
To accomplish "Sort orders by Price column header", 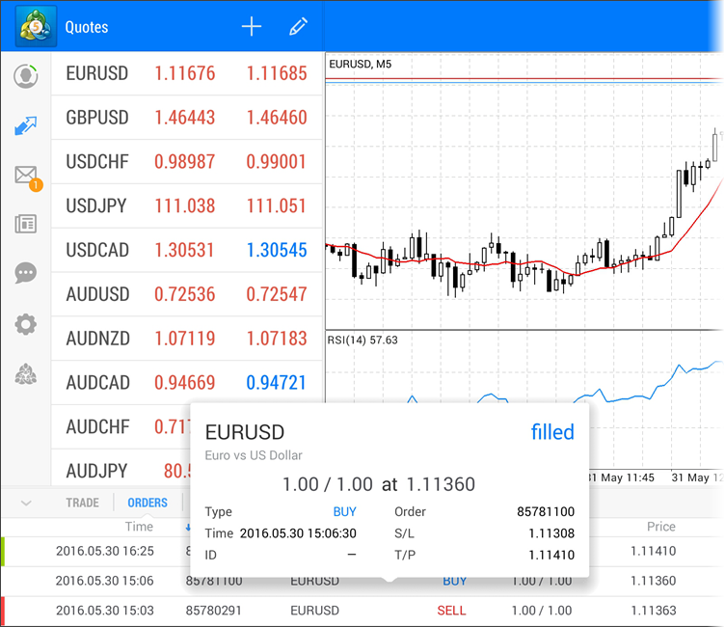I will [x=660, y=527].
